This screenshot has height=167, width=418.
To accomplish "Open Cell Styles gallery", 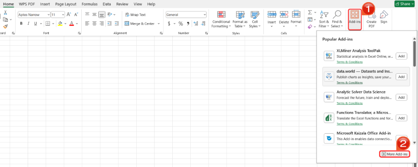I will pos(255,20).
